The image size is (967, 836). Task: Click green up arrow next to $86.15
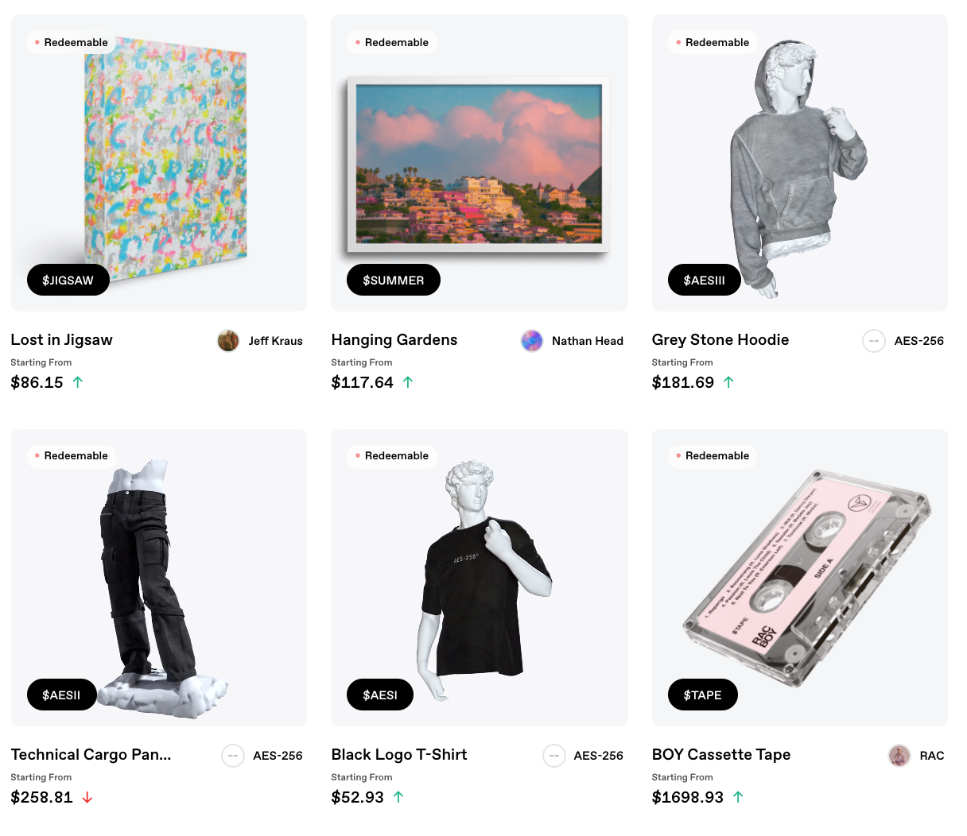(x=78, y=382)
